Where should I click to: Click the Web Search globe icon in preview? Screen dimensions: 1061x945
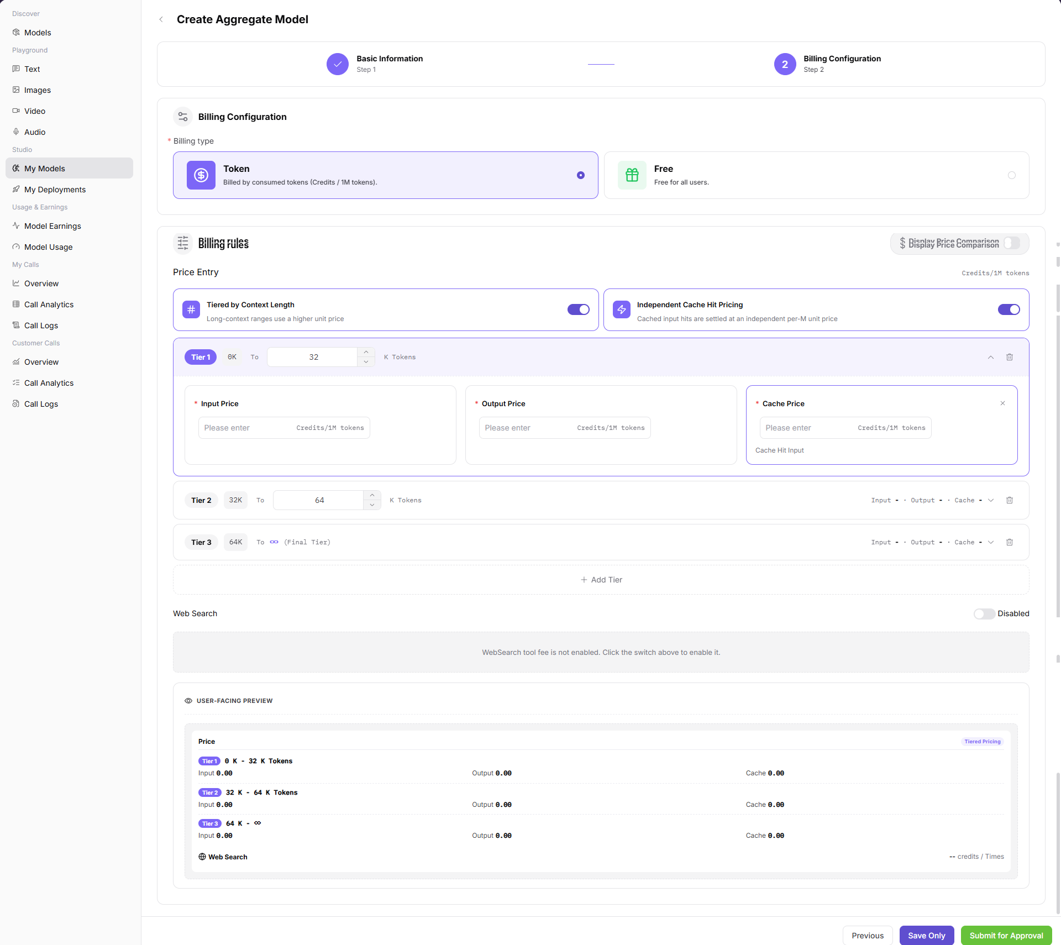202,857
